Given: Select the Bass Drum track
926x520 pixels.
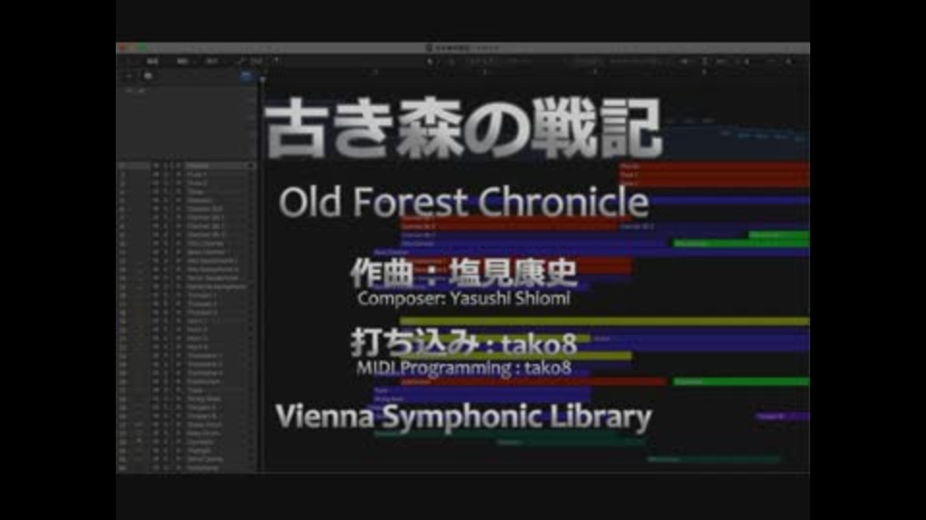Looking at the screenshot, I should pos(186,433).
